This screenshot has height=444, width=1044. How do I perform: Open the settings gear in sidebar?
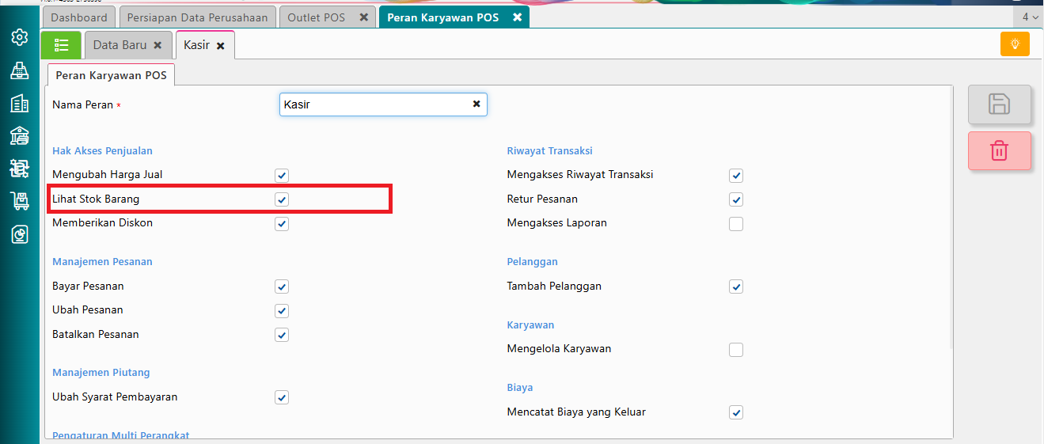(x=20, y=37)
